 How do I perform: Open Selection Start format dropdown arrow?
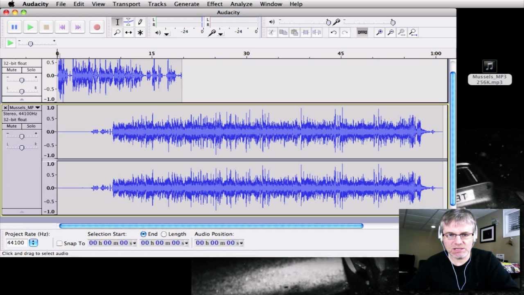[x=134, y=243]
